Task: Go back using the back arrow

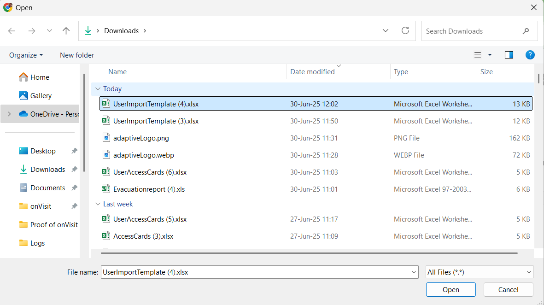Action: pyautogui.click(x=12, y=31)
